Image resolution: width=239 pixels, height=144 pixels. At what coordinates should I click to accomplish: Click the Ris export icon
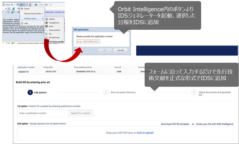tap(46, 34)
